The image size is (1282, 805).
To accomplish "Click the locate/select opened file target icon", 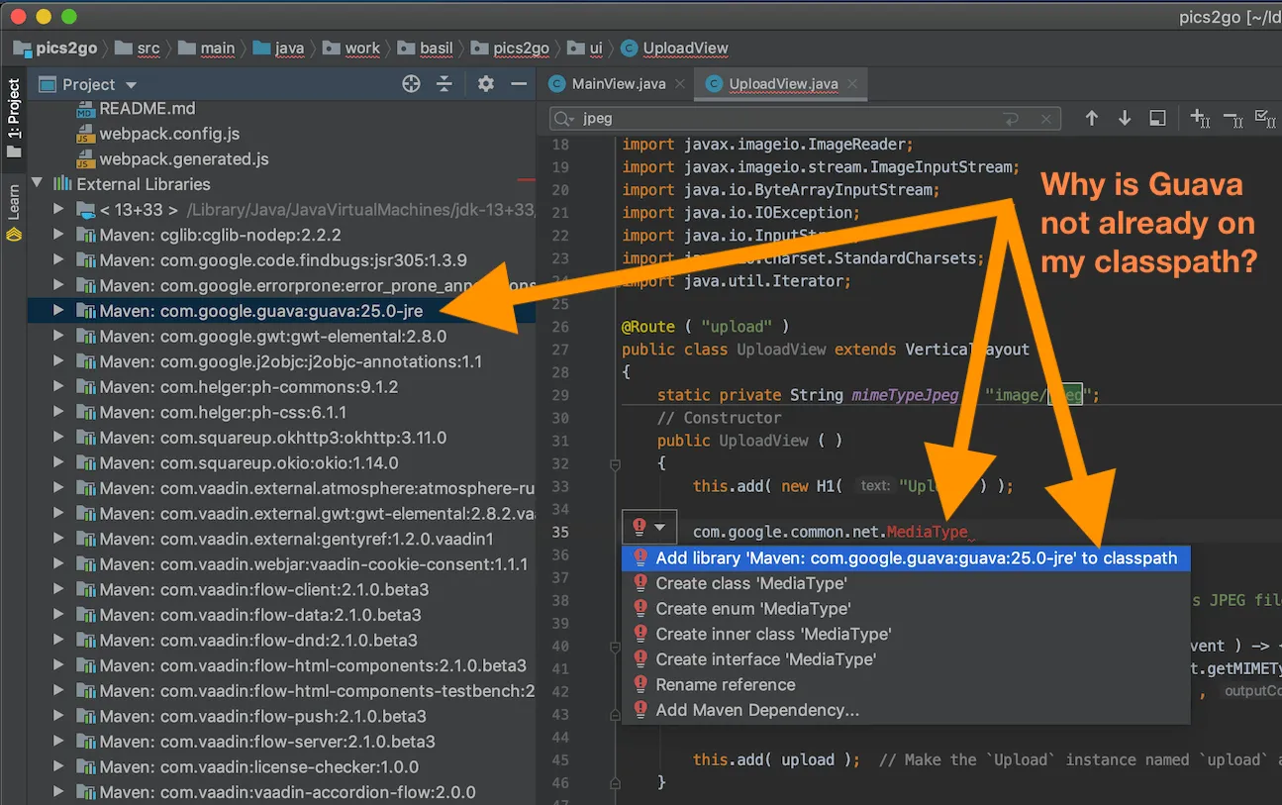I will click(412, 84).
